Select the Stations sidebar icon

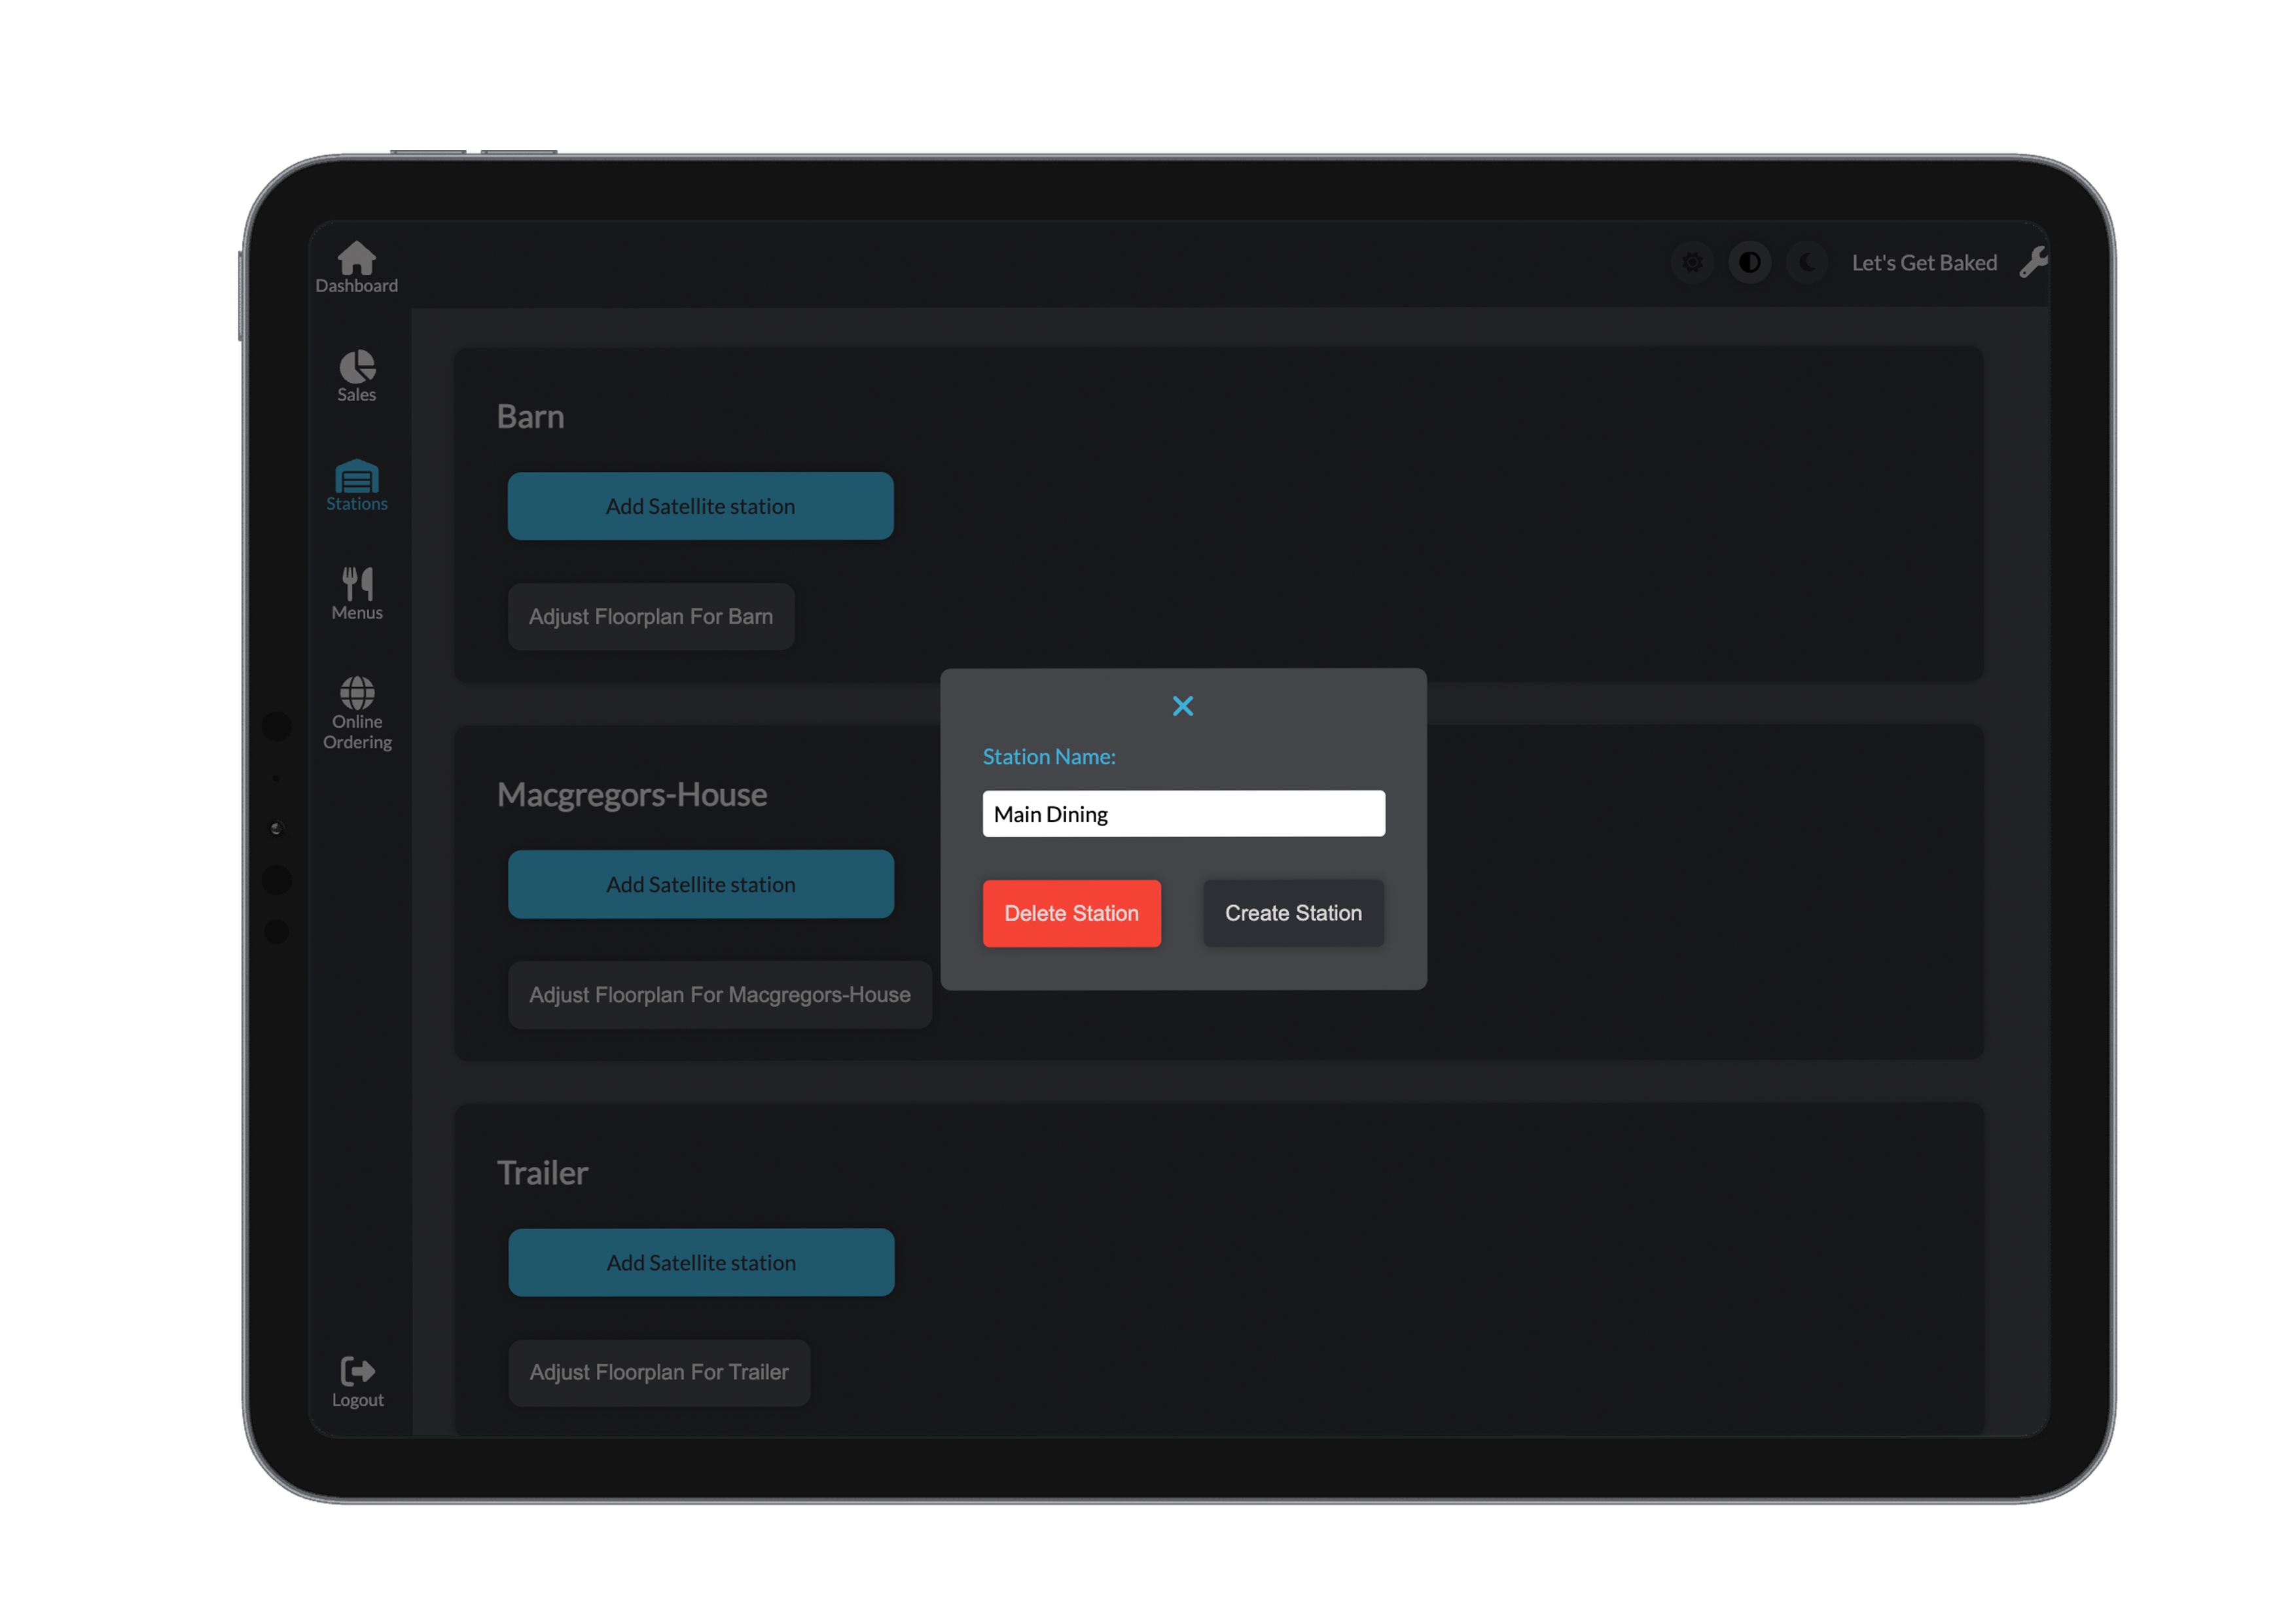[x=357, y=478]
